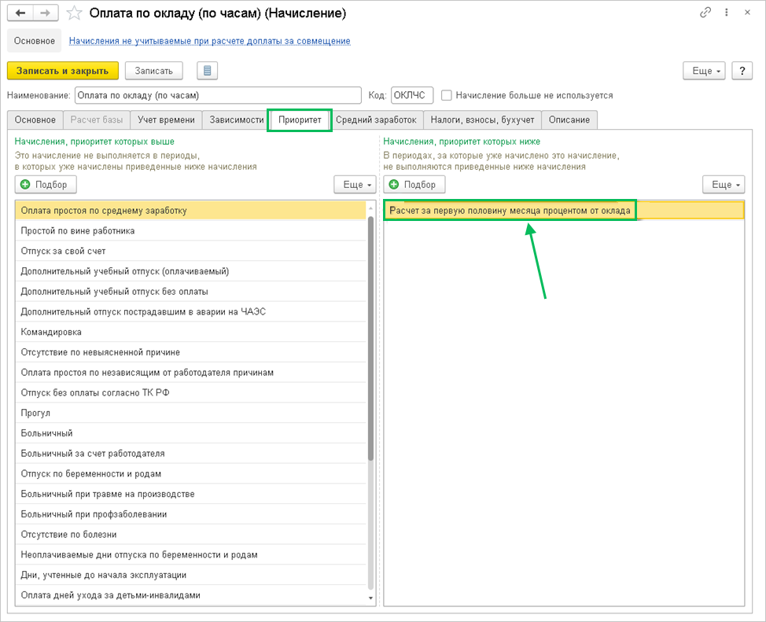Screen dimensions: 766x622
Task: Select 'Больничный при профзаболевании' row
Action: point(191,514)
